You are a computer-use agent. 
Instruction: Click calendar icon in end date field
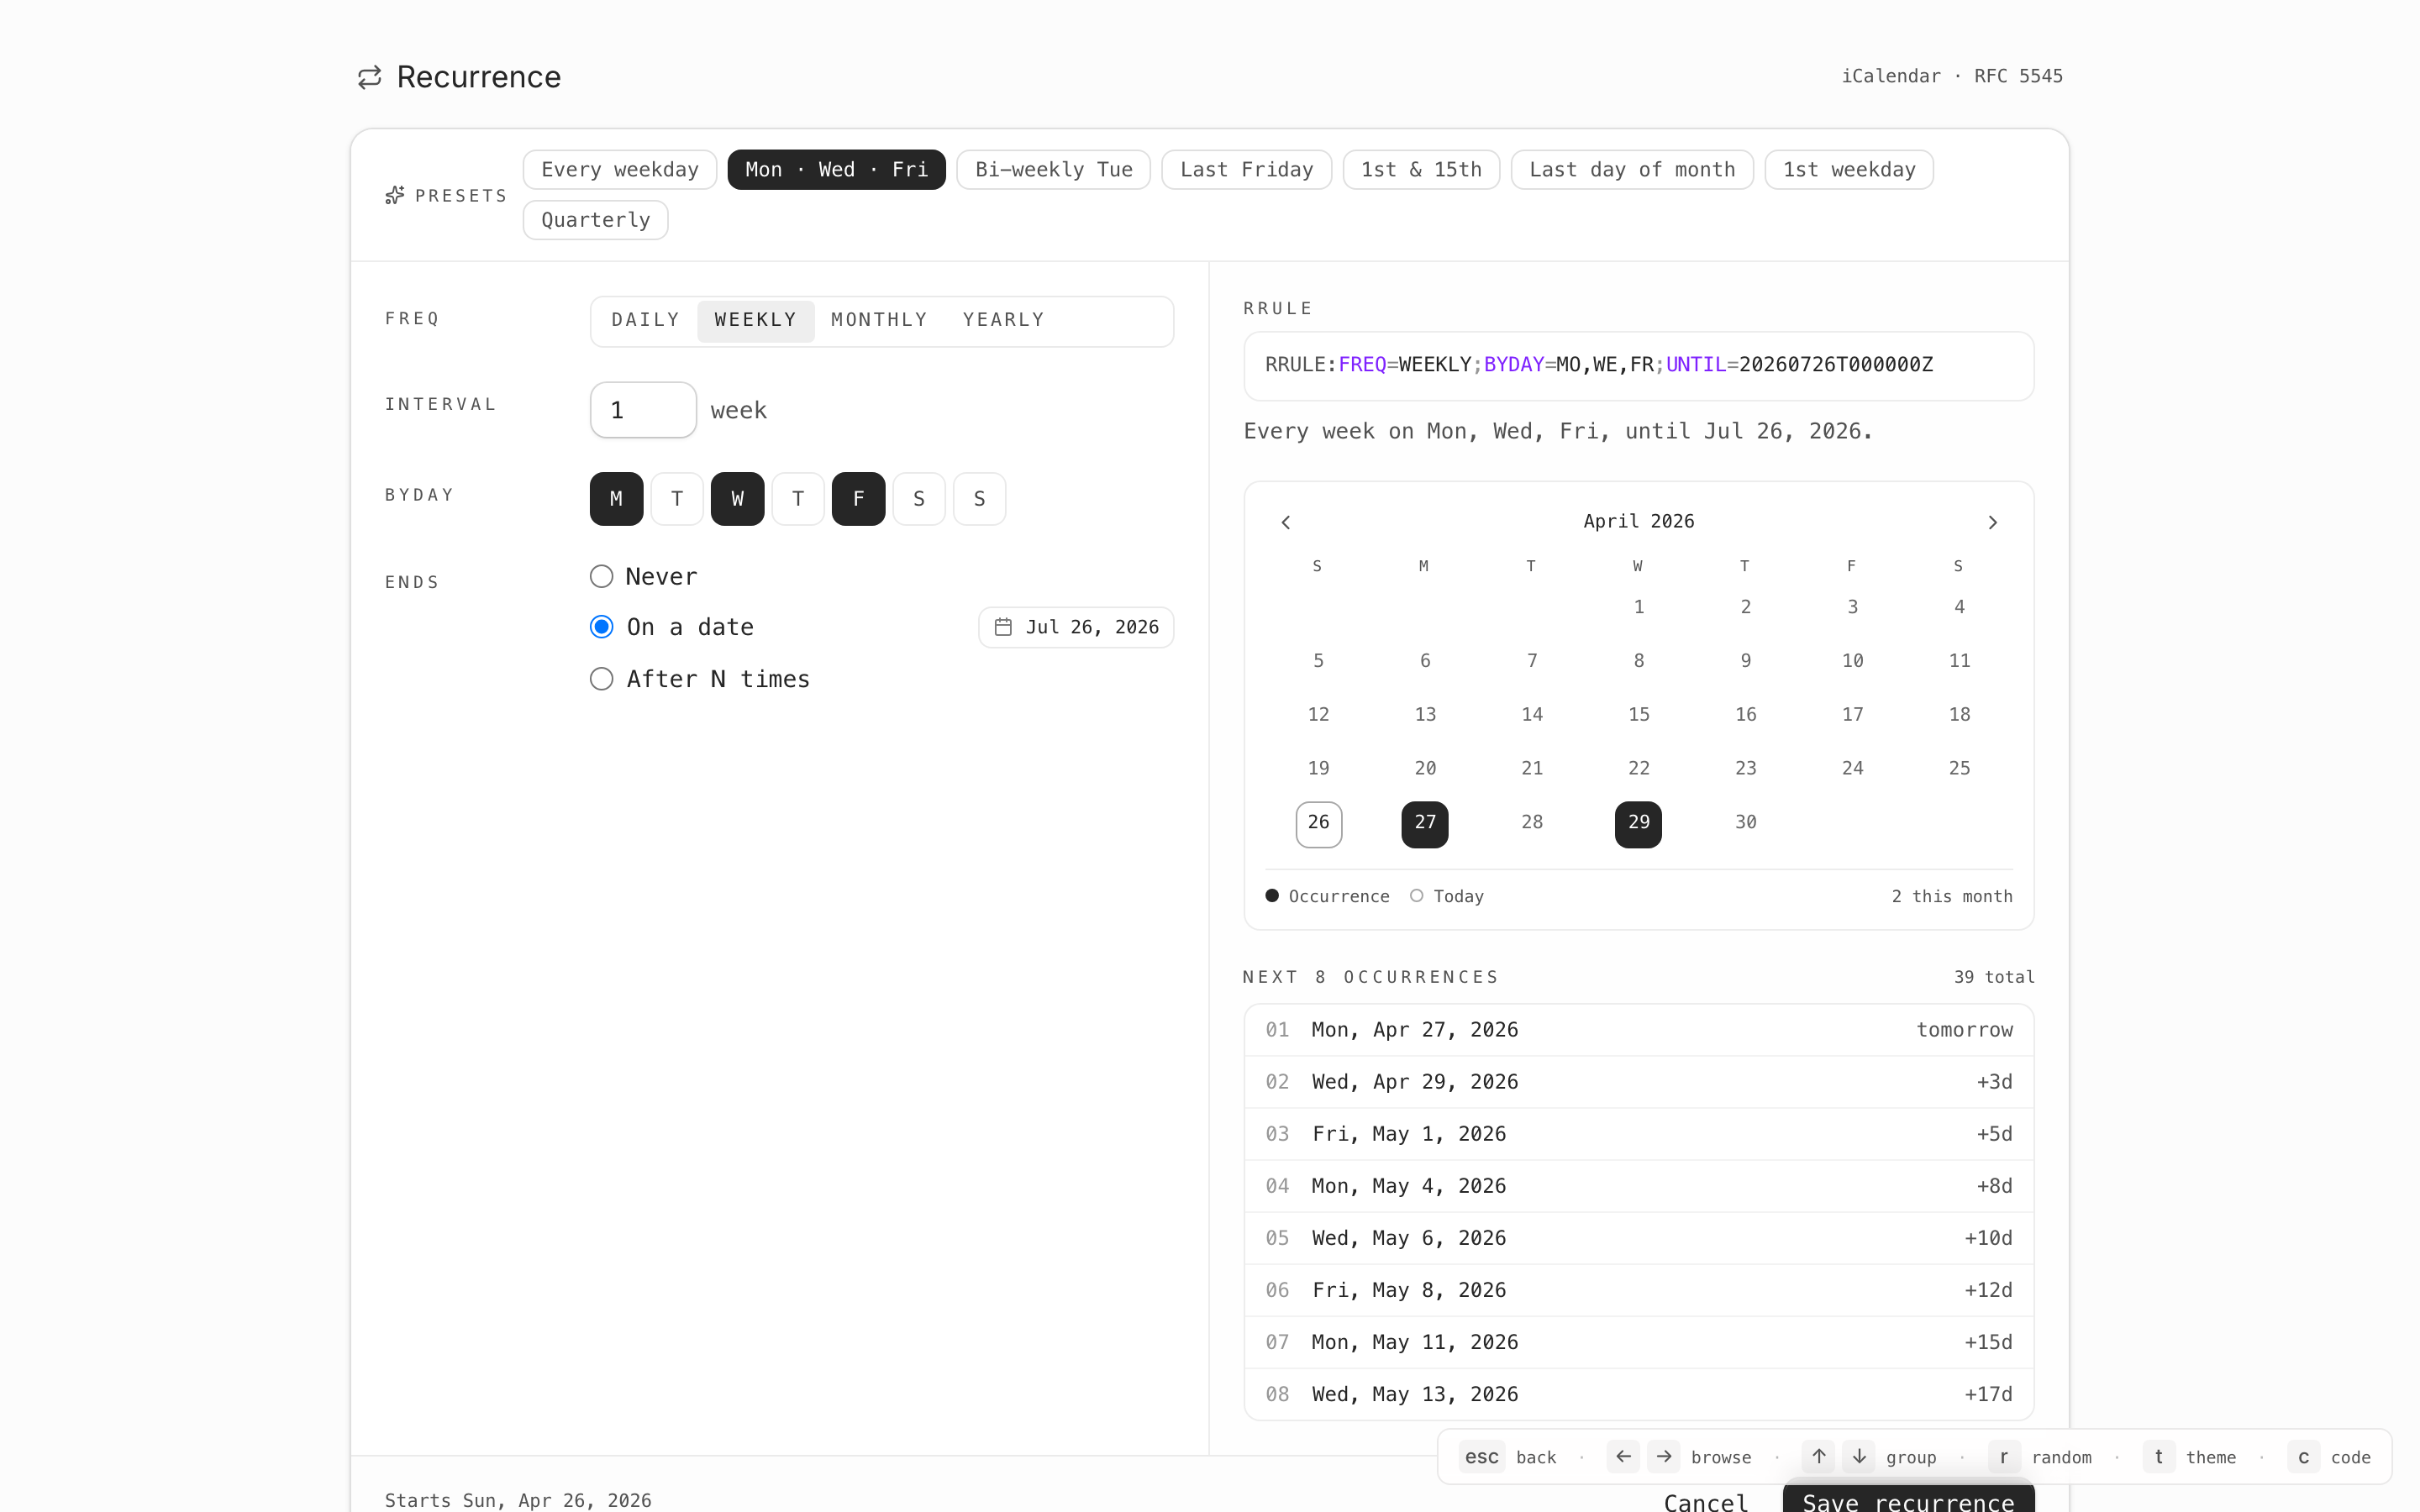click(x=1003, y=627)
